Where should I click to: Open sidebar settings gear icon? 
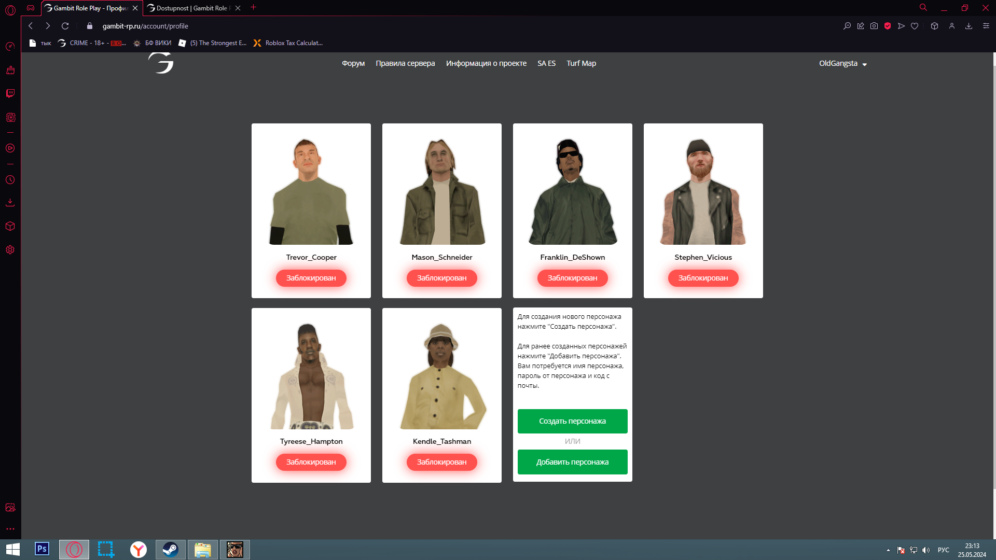pos(10,250)
